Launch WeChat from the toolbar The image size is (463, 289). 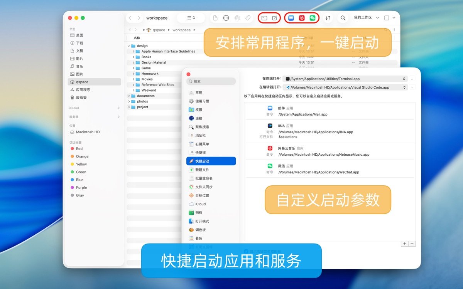pyautogui.click(x=313, y=18)
